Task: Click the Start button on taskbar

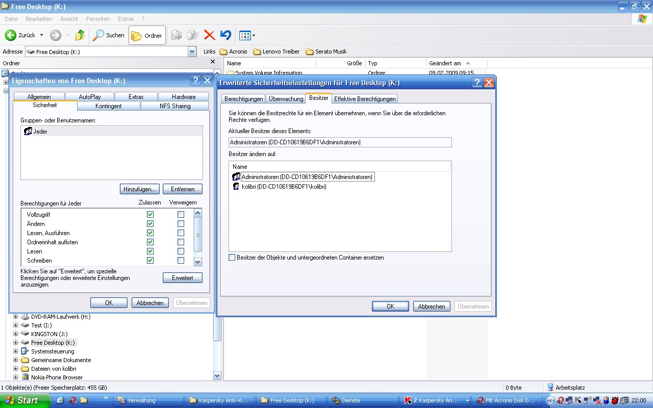Action: pyautogui.click(x=25, y=400)
